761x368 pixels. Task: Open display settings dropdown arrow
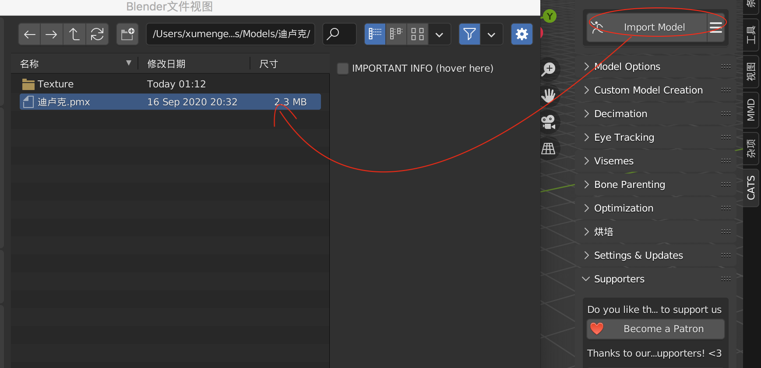pyautogui.click(x=440, y=34)
